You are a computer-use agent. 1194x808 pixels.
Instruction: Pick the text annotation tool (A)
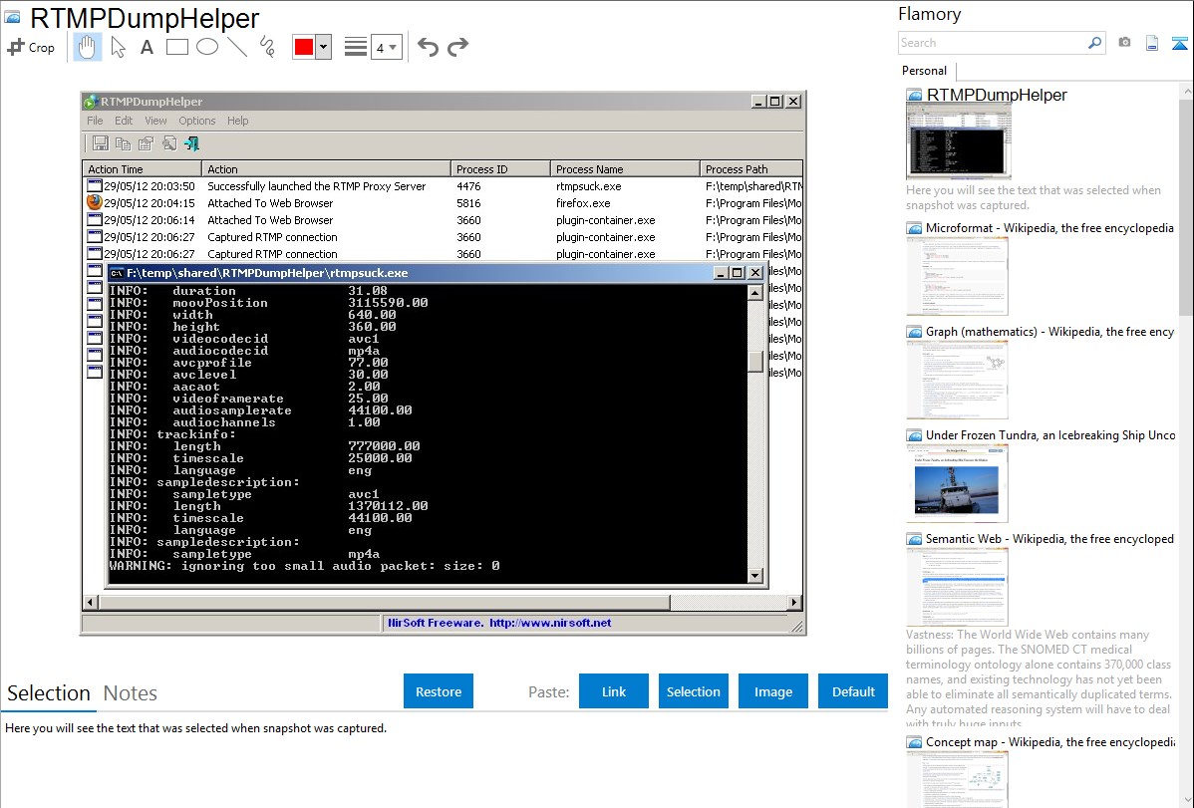[x=147, y=47]
